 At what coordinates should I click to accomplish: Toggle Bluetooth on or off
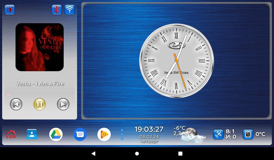(x=57, y=10)
